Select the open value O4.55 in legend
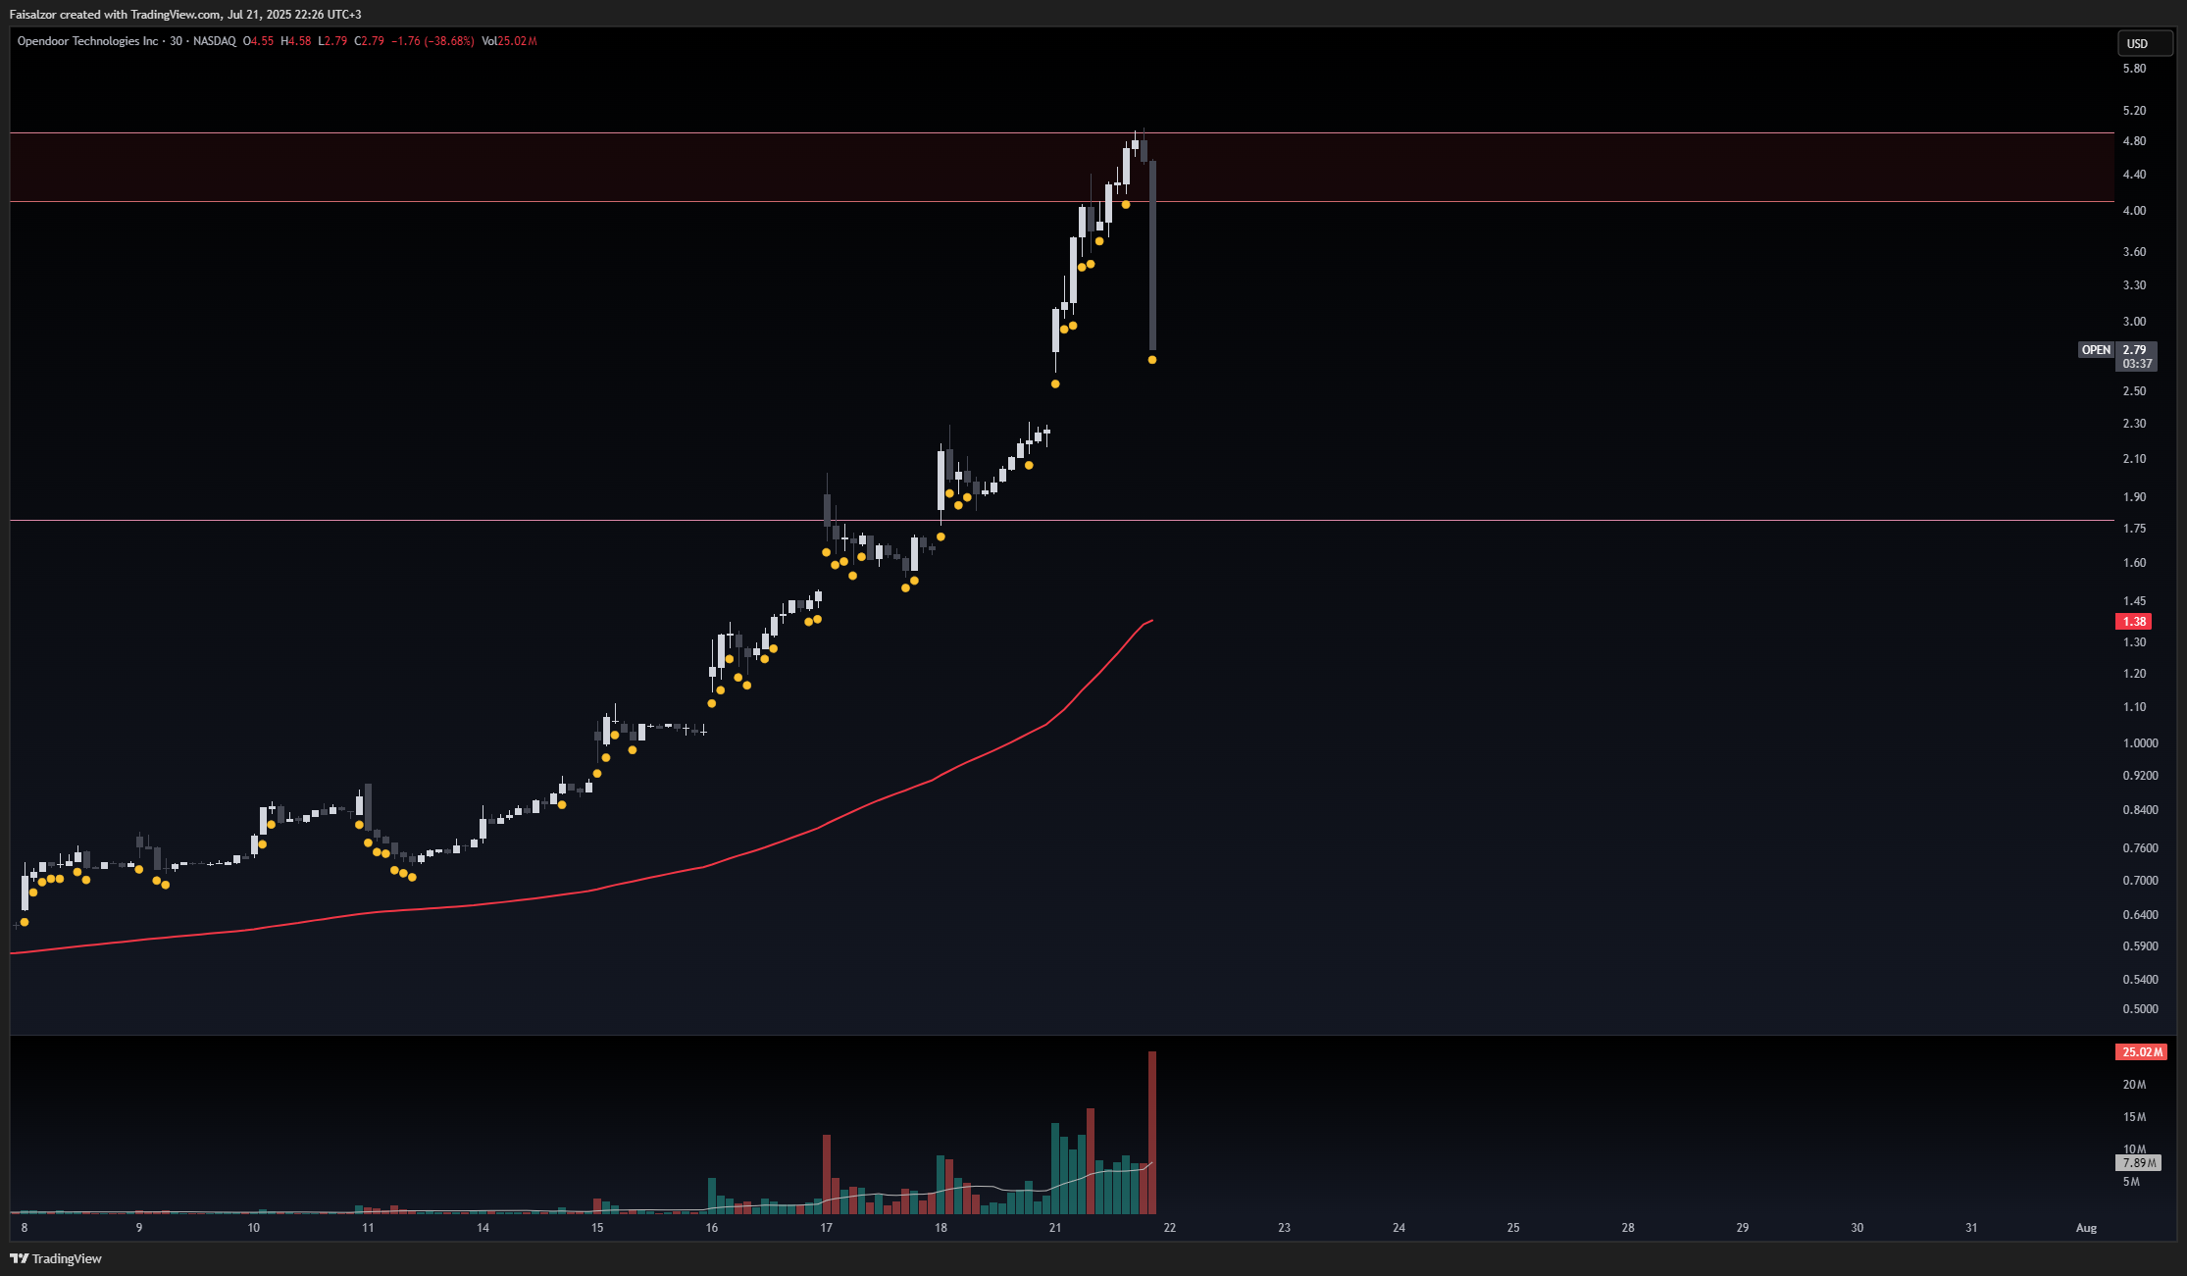Viewport: 2187px width, 1276px height. point(259,41)
